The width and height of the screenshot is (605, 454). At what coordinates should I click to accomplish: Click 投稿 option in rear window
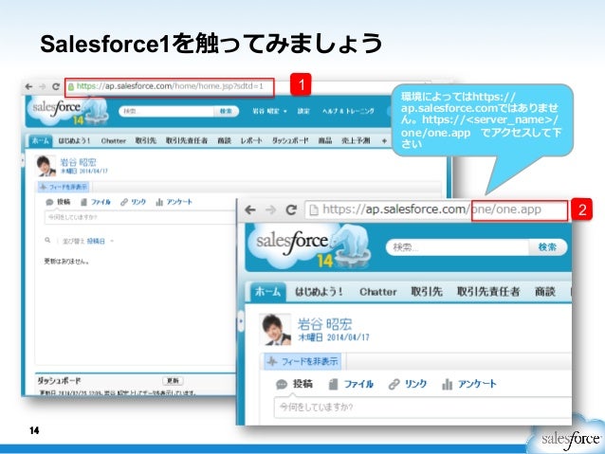coord(59,202)
